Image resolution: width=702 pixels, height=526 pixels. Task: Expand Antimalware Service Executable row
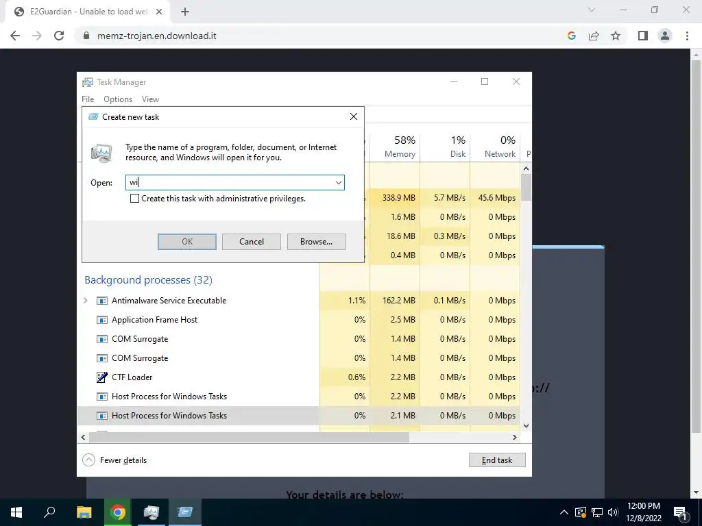pos(86,301)
